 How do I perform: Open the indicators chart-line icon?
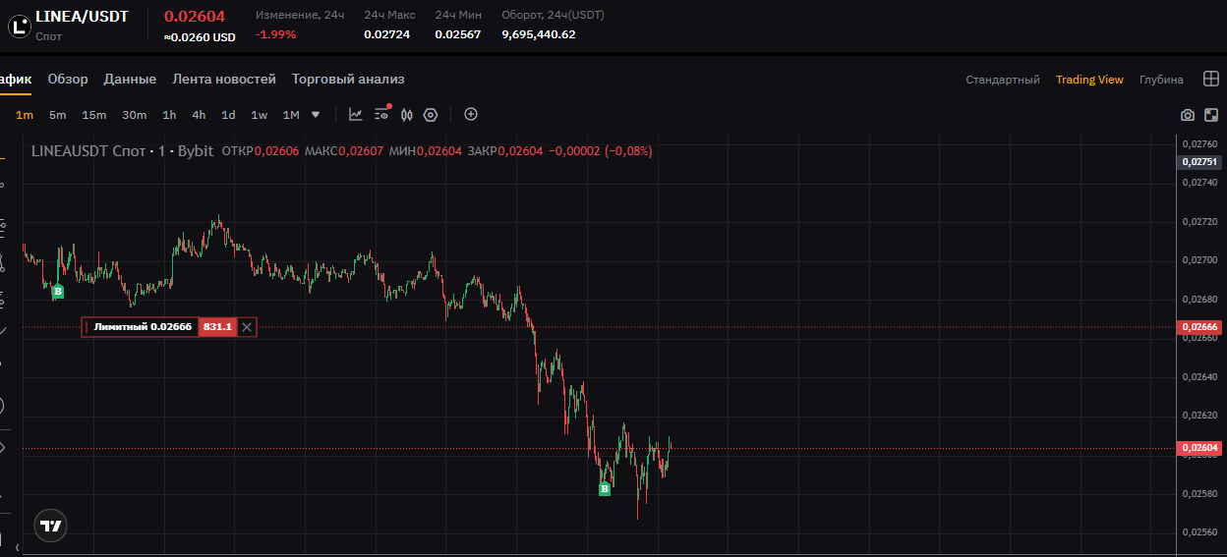356,115
